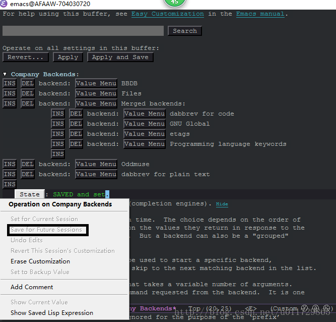Image resolution: width=336 pixels, height=322 pixels.
Task: Open Value Menu for etags backend
Action: click(x=145, y=134)
